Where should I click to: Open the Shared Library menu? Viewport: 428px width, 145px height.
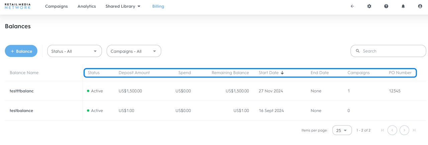point(123,6)
